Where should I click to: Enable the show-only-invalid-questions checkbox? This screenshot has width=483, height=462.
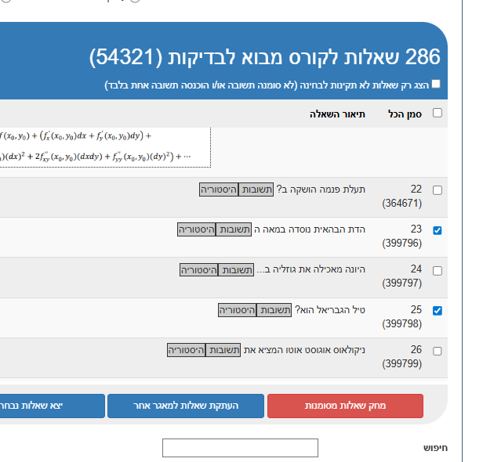click(436, 84)
